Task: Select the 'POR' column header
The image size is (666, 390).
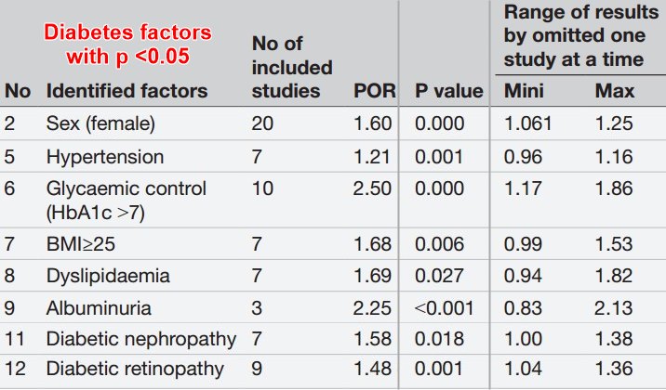Action: pyautogui.click(x=373, y=91)
